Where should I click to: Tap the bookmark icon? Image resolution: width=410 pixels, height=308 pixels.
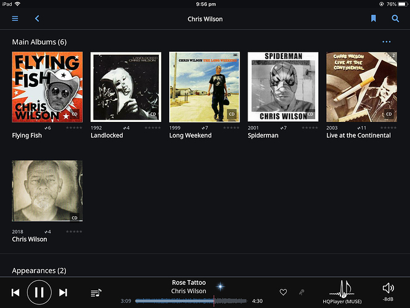coord(374,18)
